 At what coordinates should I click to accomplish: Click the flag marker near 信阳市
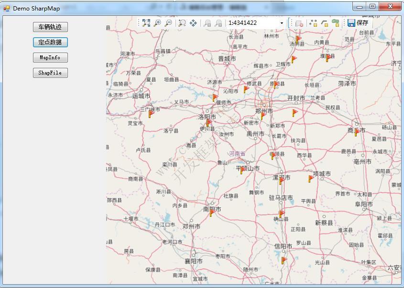click(x=282, y=259)
